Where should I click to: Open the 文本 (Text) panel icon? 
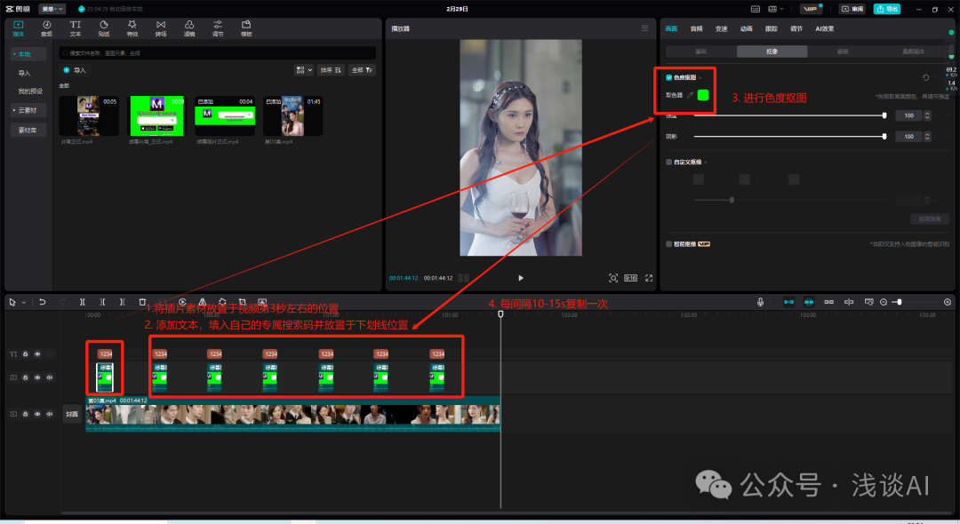coord(76,28)
